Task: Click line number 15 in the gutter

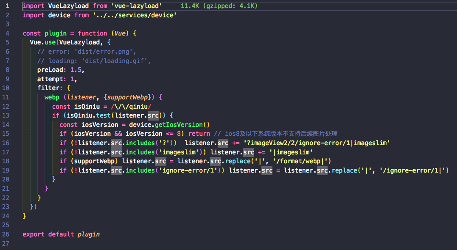Action: pos(6,133)
